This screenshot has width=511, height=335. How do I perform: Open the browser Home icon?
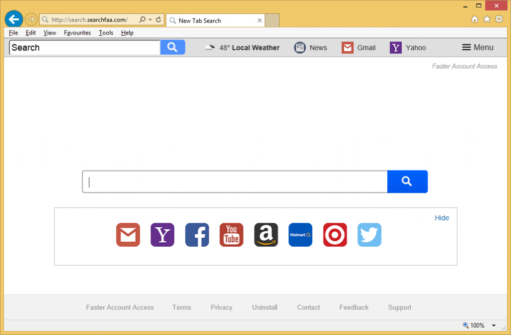475,19
